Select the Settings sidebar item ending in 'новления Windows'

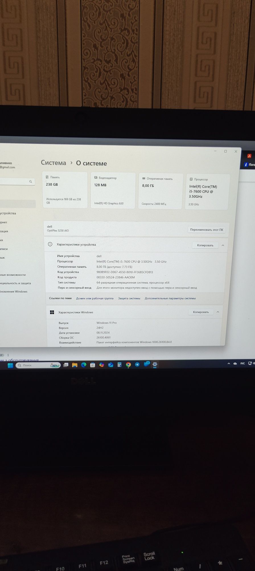tap(14, 291)
